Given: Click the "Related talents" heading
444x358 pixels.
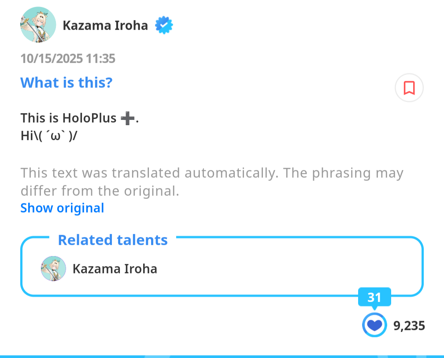Looking at the screenshot, I should (x=113, y=240).
